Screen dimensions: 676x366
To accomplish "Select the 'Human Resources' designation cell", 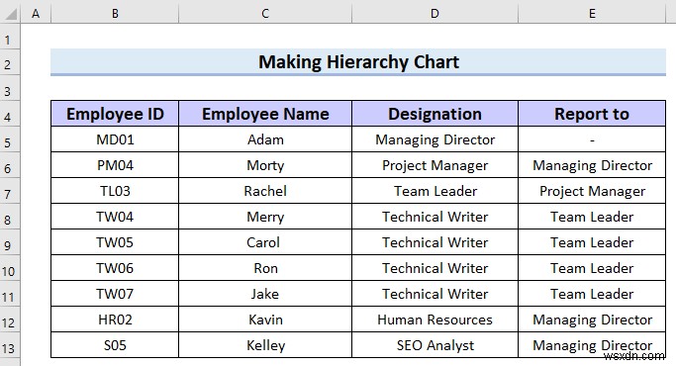I will [x=435, y=320].
